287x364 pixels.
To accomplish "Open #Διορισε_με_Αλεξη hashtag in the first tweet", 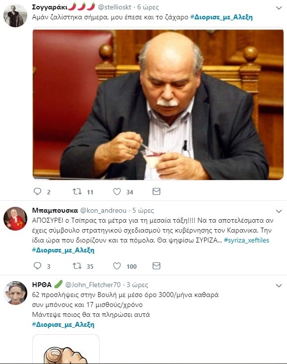I will pos(222,17).
